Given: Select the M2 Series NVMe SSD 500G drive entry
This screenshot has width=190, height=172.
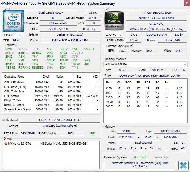Looking at the screenshot, I should coord(51,143).
